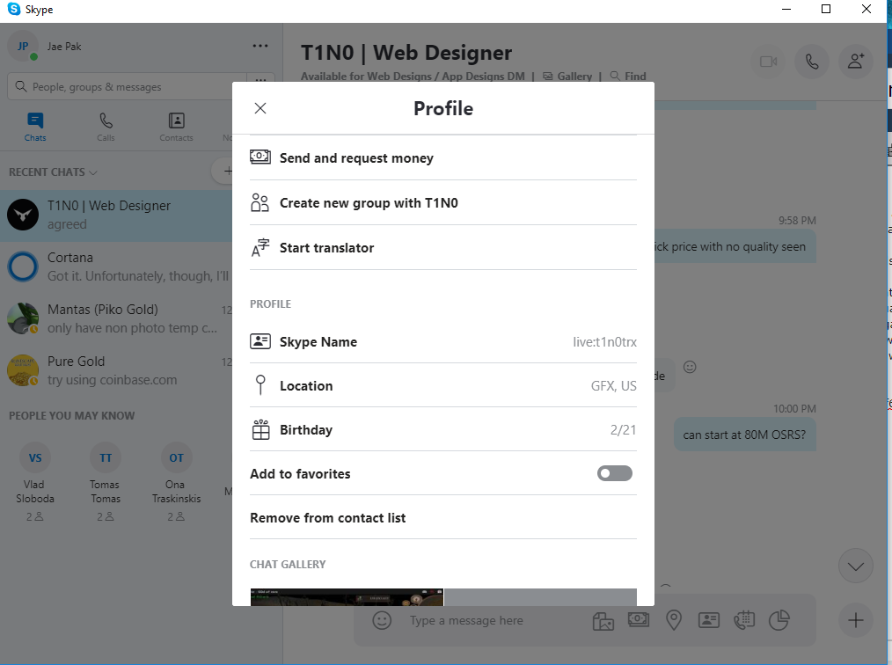Screen dimensions: 892x665
Task: Switch to the Chats tab
Action: [x=34, y=127]
